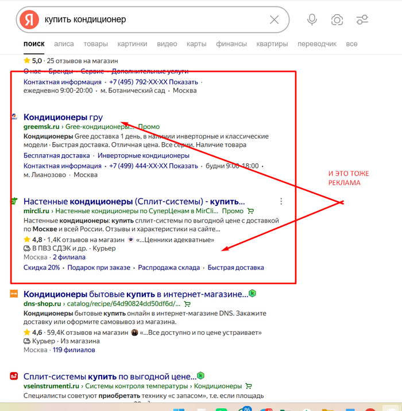Image resolution: width=402 pixels, height=411 pixels.
Task: Open search settings sliders icon
Action: (362, 20)
